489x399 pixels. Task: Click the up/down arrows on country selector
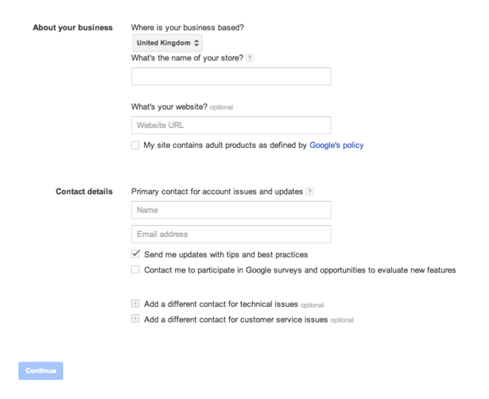196,43
